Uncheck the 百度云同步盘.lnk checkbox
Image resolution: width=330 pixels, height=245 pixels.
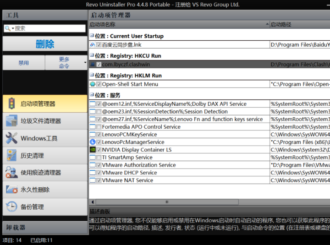99,45
